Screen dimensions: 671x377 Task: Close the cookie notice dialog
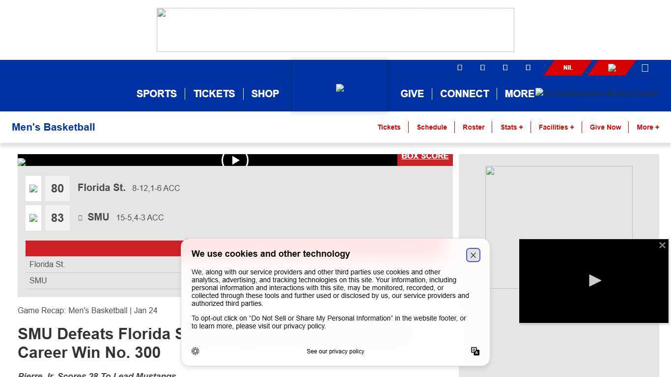(x=473, y=255)
